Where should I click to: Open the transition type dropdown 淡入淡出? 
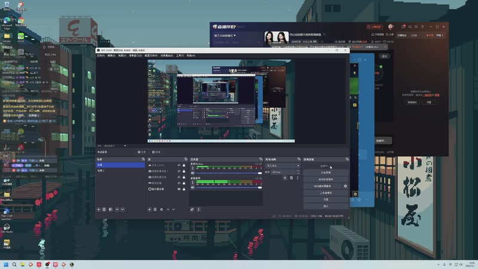283,166
